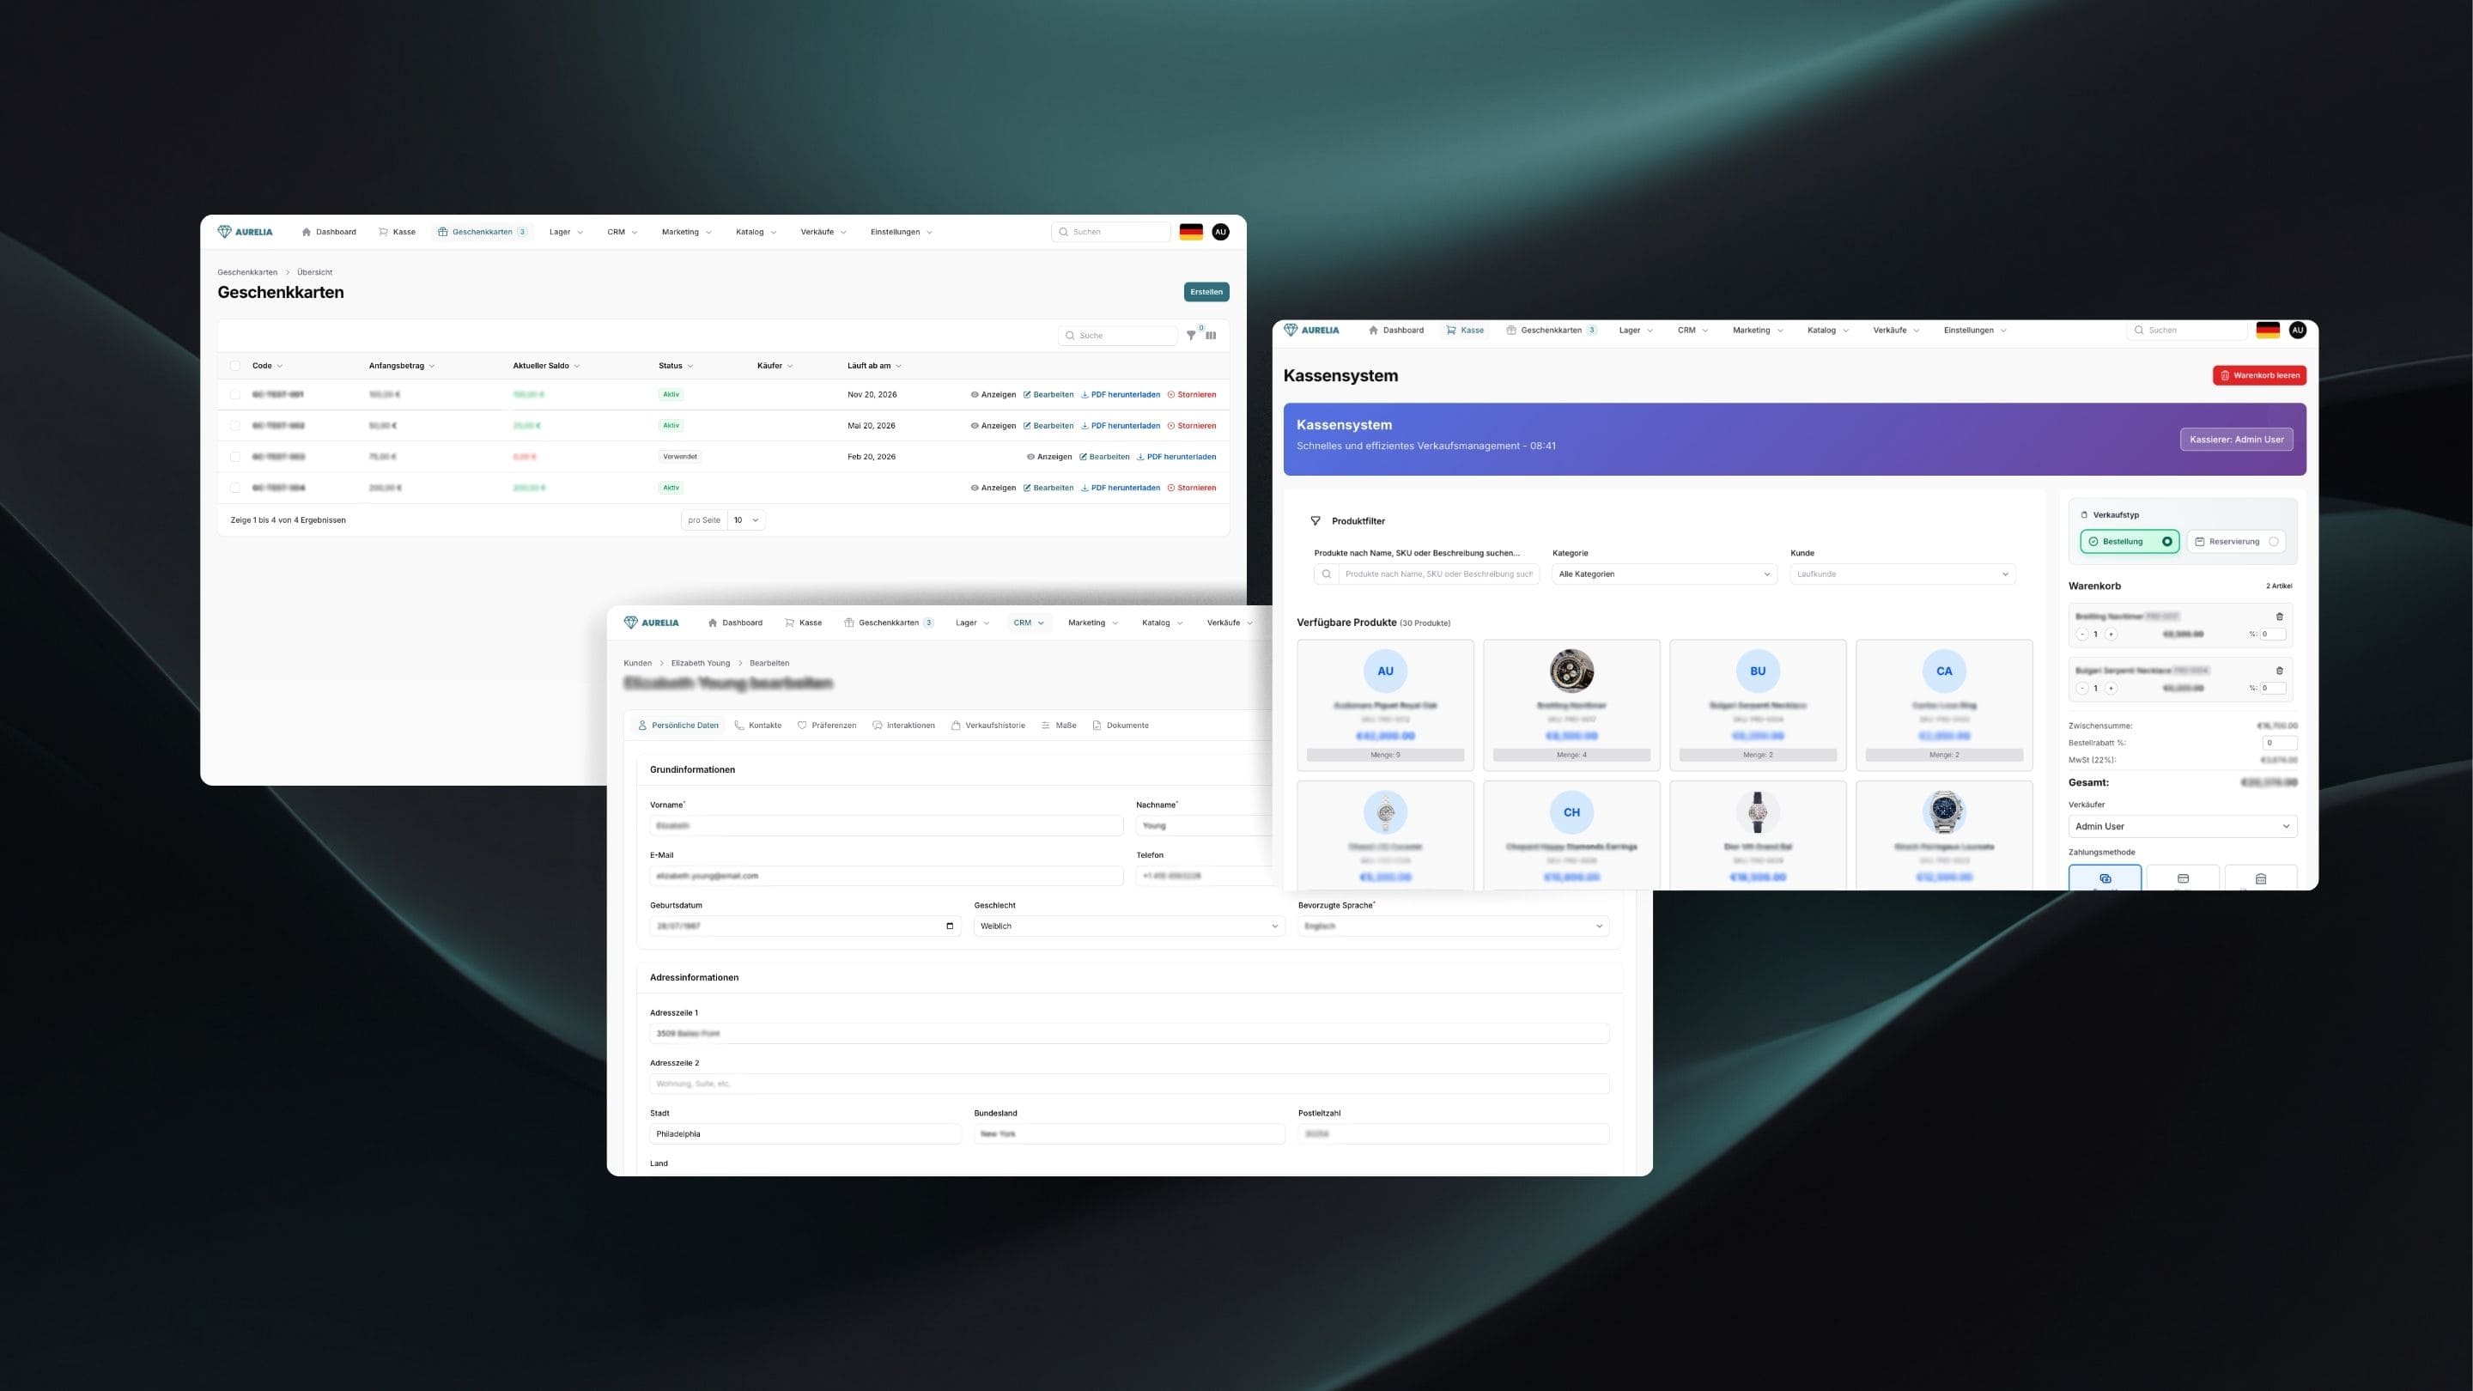Click the Breitling watch product thumbnail
Image resolution: width=2473 pixels, height=1391 pixels.
click(x=1571, y=671)
